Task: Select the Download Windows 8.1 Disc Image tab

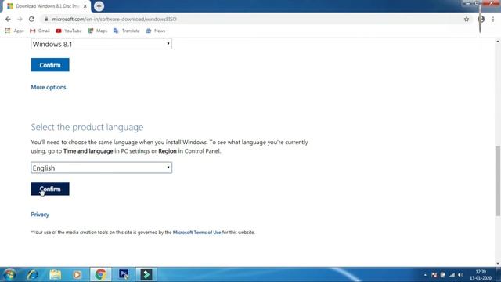Action: (47, 6)
